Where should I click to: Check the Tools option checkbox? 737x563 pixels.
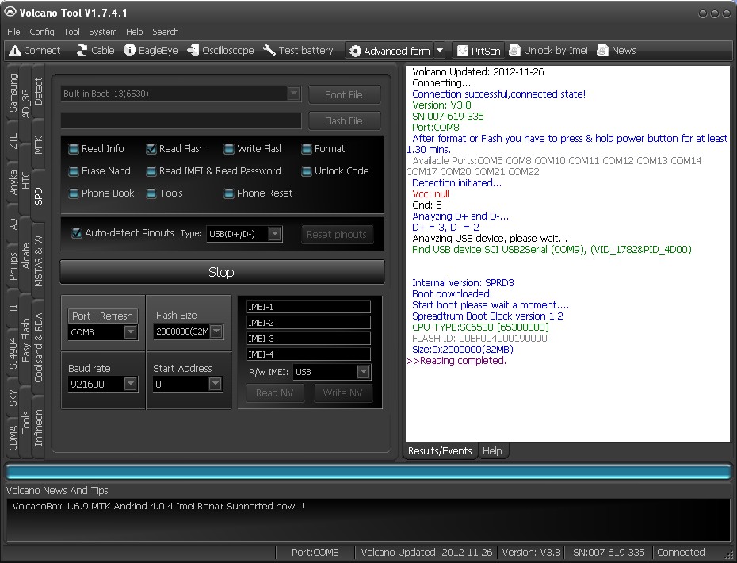click(151, 193)
